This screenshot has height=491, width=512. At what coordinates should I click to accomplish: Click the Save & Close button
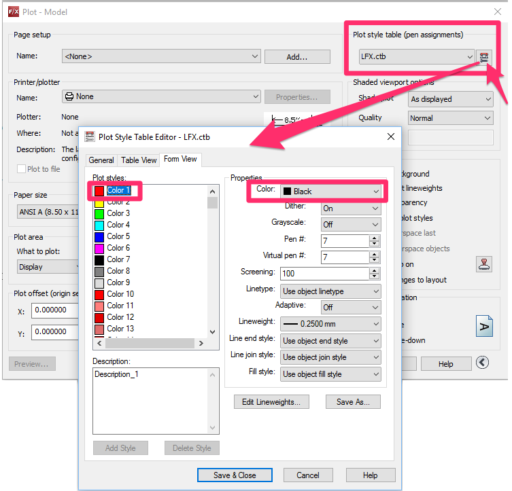point(235,475)
